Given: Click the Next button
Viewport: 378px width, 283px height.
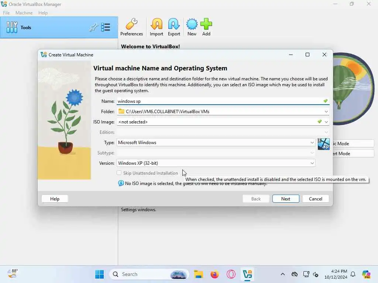Looking at the screenshot, I should (286, 199).
